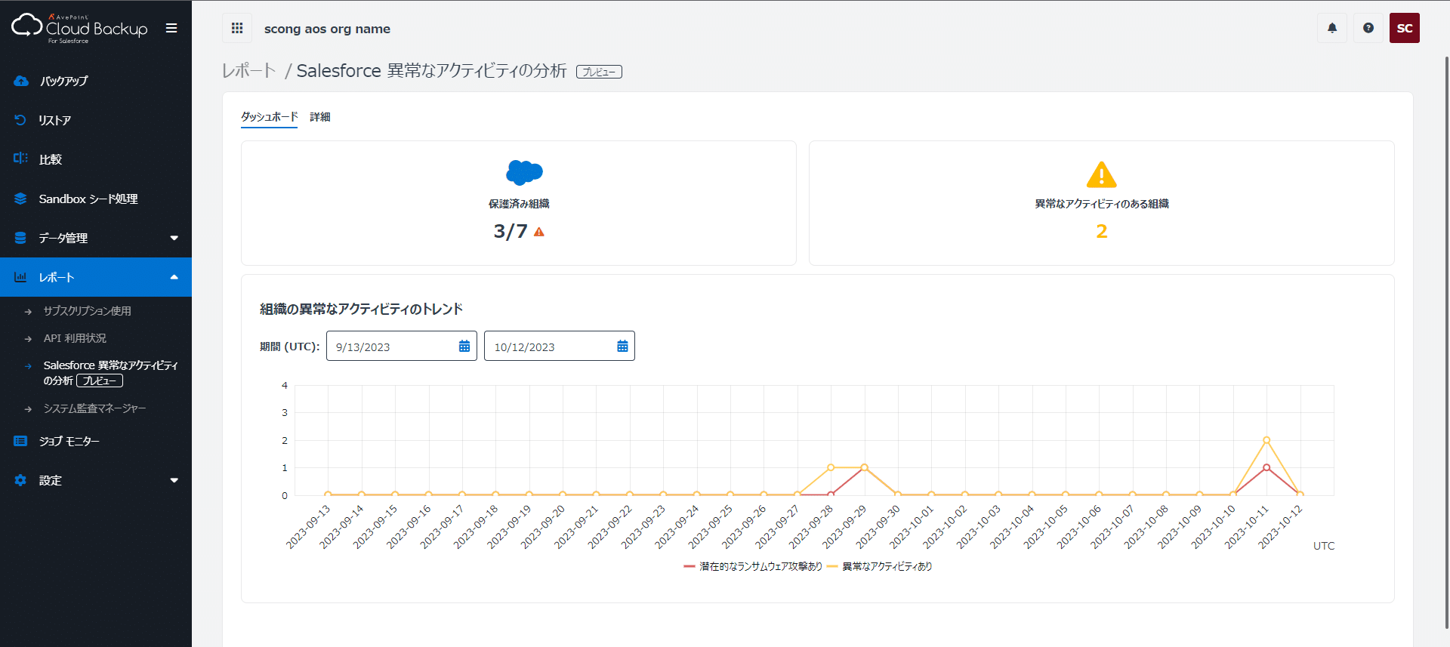
Task: Click the レポート chart icon
Action: [20, 277]
